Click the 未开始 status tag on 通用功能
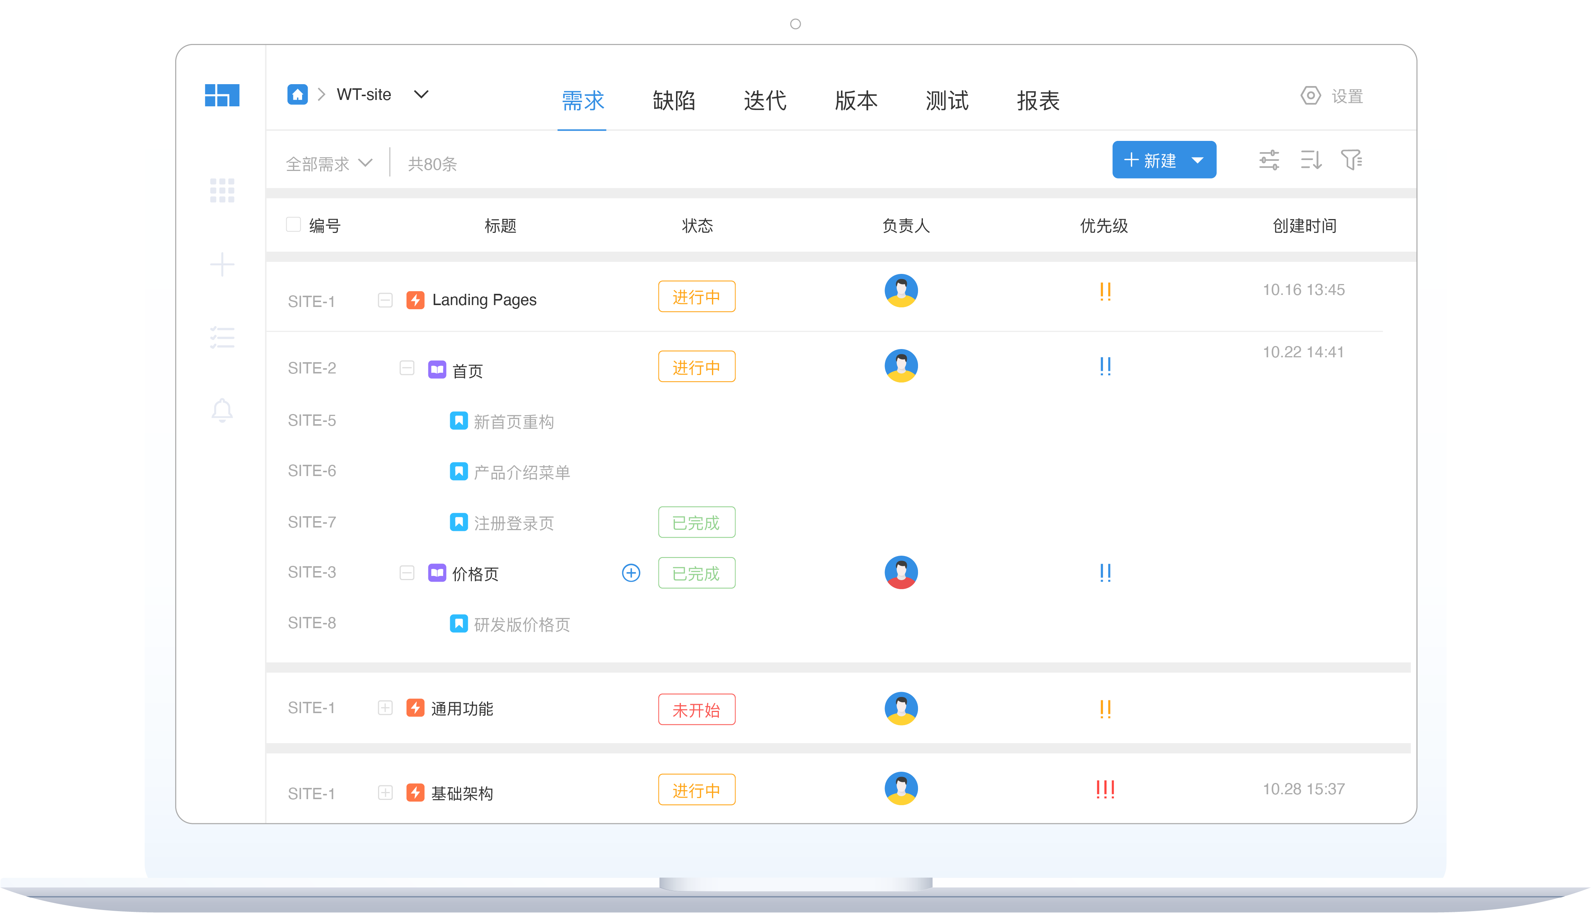The height and width of the screenshot is (913, 1591). pos(696,710)
